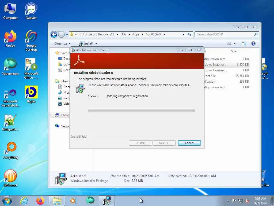Launch the Everything search shortcut
The width and height of the screenshot is (274, 206).
tap(10, 150)
